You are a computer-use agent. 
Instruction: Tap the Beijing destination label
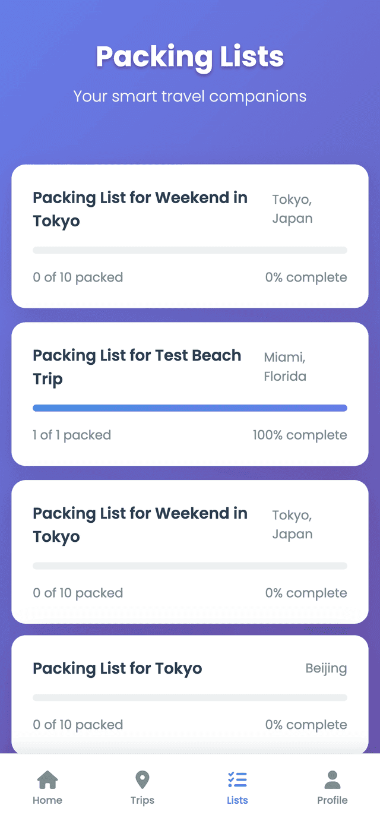coord(326,668)
